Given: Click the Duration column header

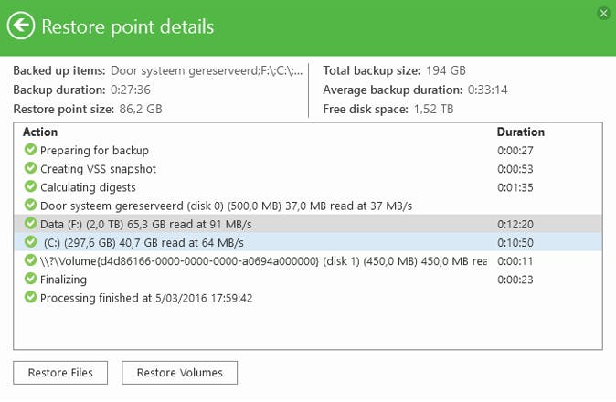Looking at the screenshot, I should point(520,132).
